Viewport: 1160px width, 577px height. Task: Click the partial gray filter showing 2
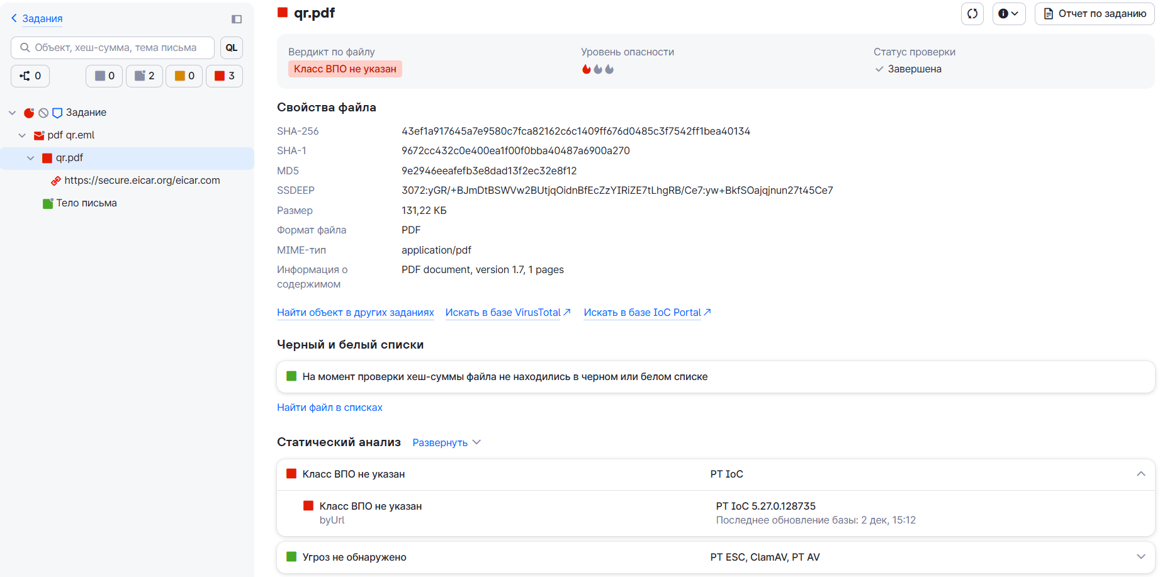[144, 76]
